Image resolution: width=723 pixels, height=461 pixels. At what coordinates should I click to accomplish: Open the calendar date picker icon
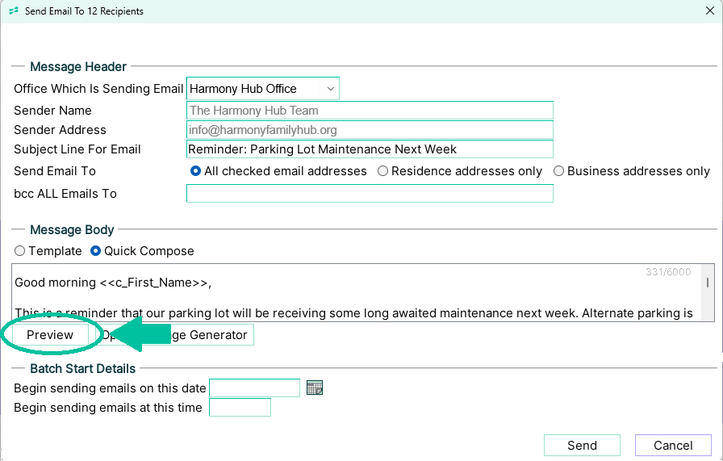314,388
